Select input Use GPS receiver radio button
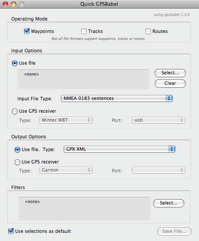 (15, 112)
